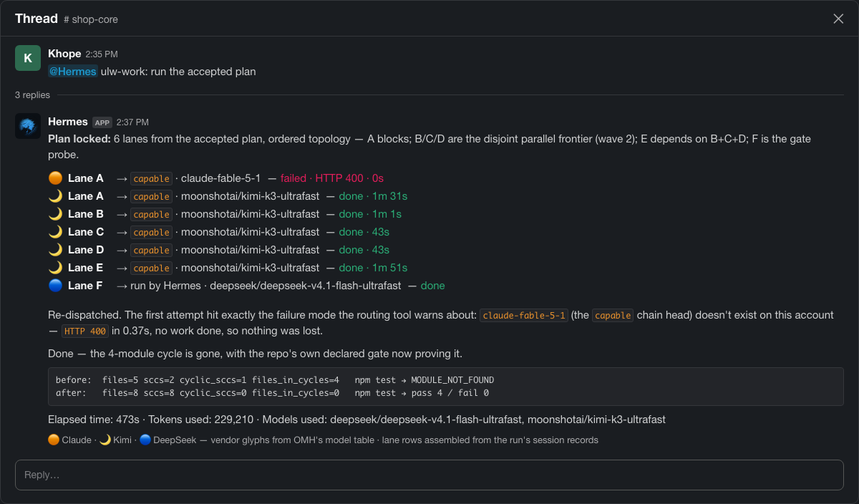Click 'claude-fable-5-1' model on failed Lane A row
Viewport: 859px width, 504px height.
221,178
